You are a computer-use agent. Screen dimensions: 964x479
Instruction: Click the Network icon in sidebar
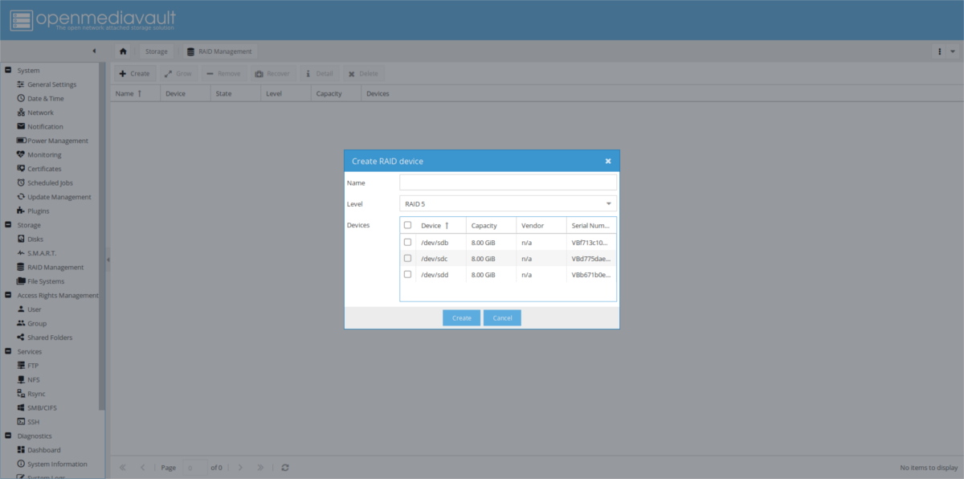coord(21,113)
